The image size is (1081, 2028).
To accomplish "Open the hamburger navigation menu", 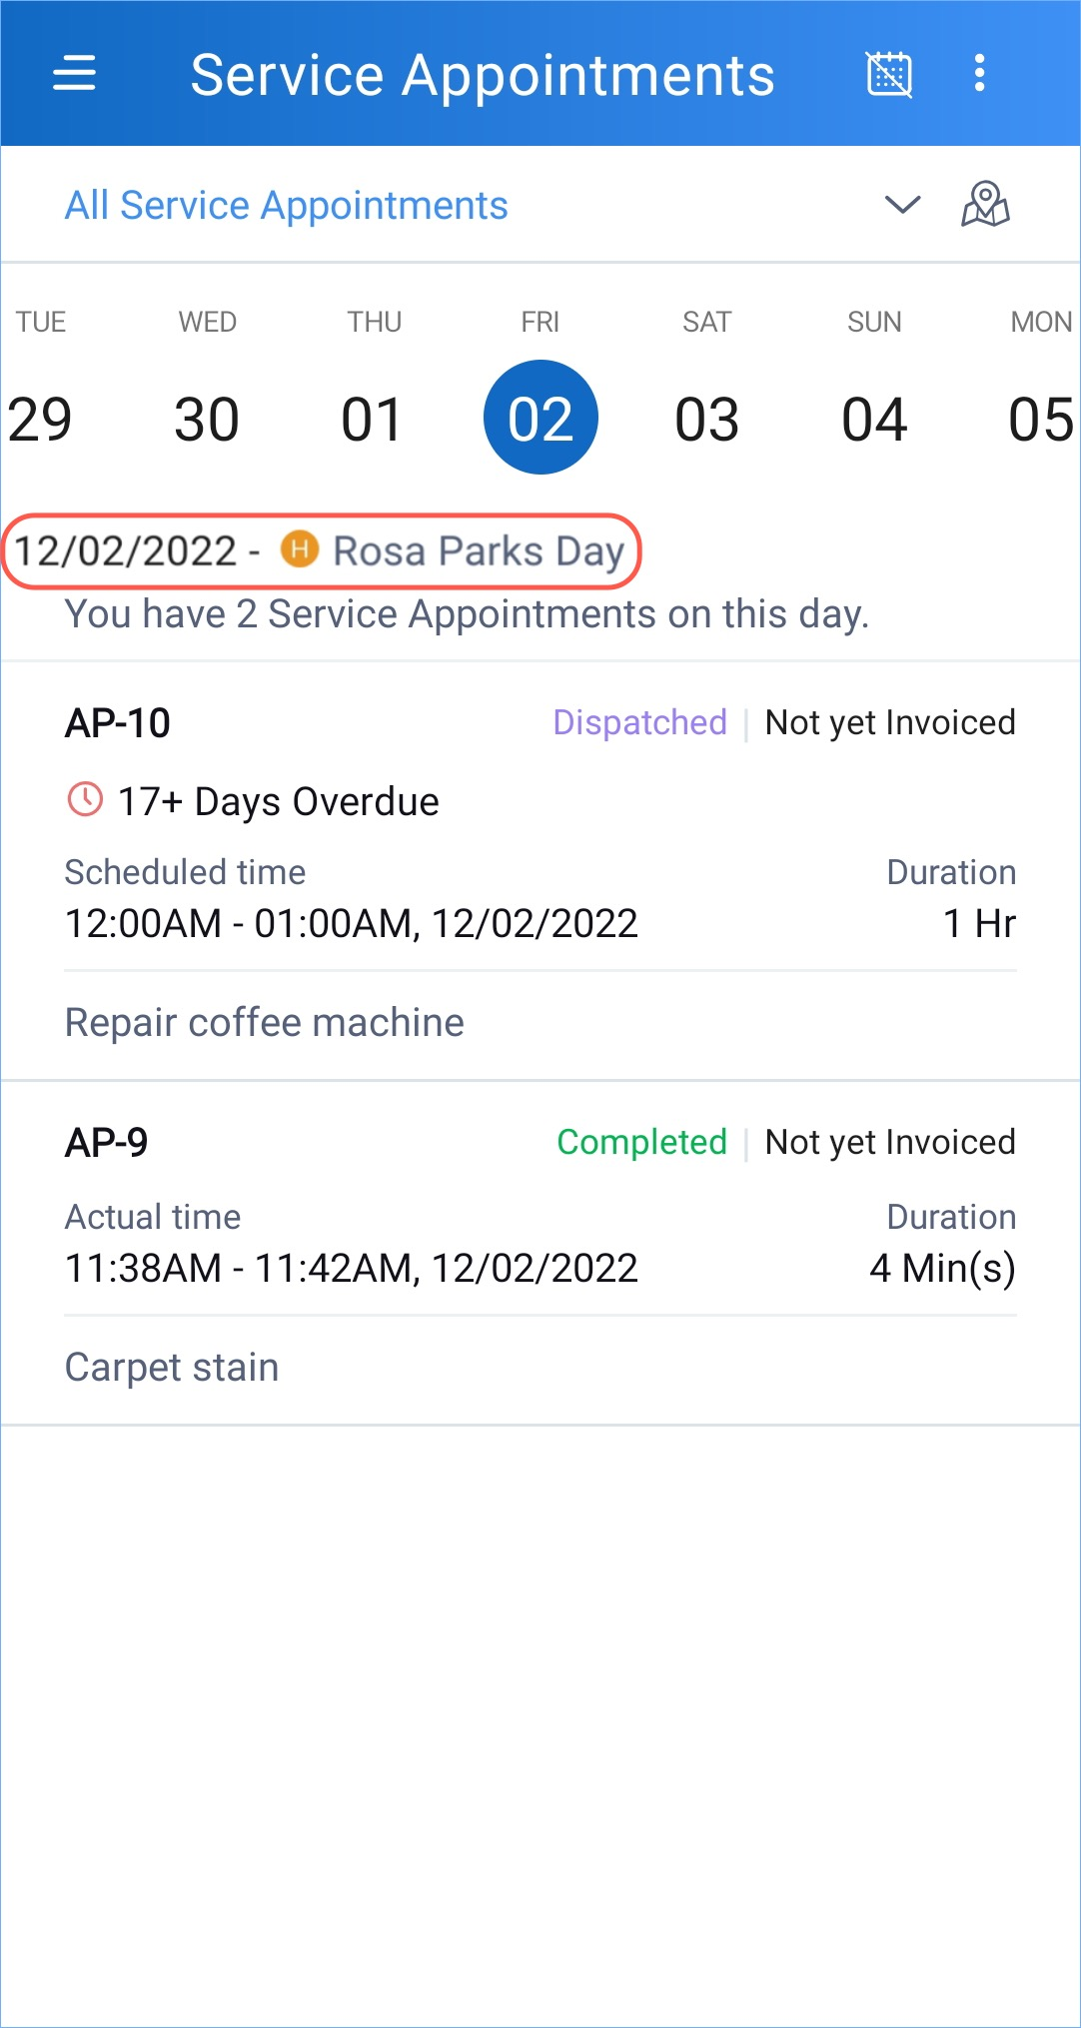I will [74, 74].
